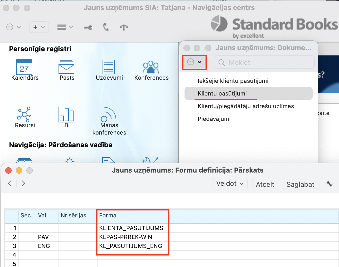Image resolution: width=339 pixels, height=267 pixels.
Task: Open the Uzdevumi tasks icon
Action: click(x=109, y=67)
